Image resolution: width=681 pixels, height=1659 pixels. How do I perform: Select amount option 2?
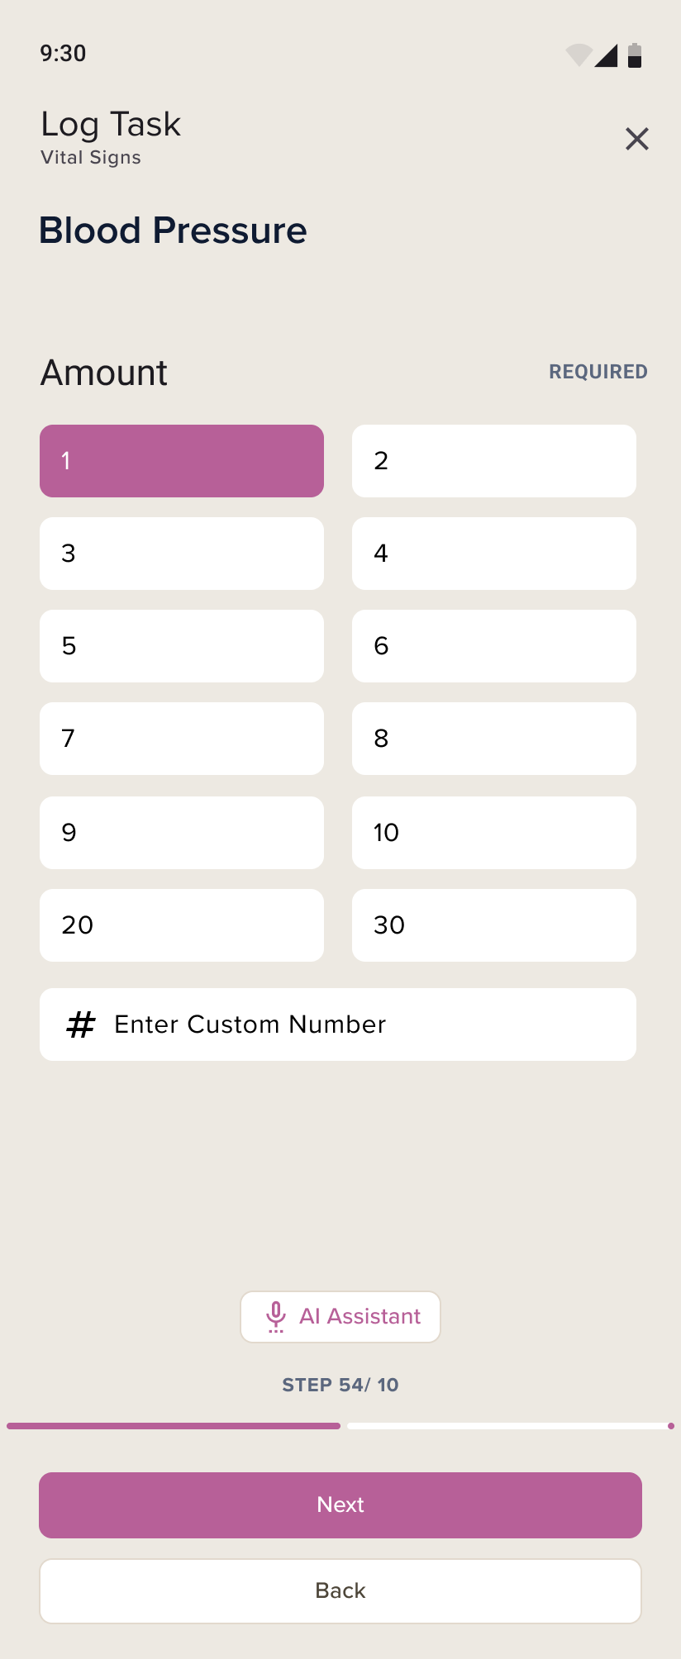(x=494, y=461)
